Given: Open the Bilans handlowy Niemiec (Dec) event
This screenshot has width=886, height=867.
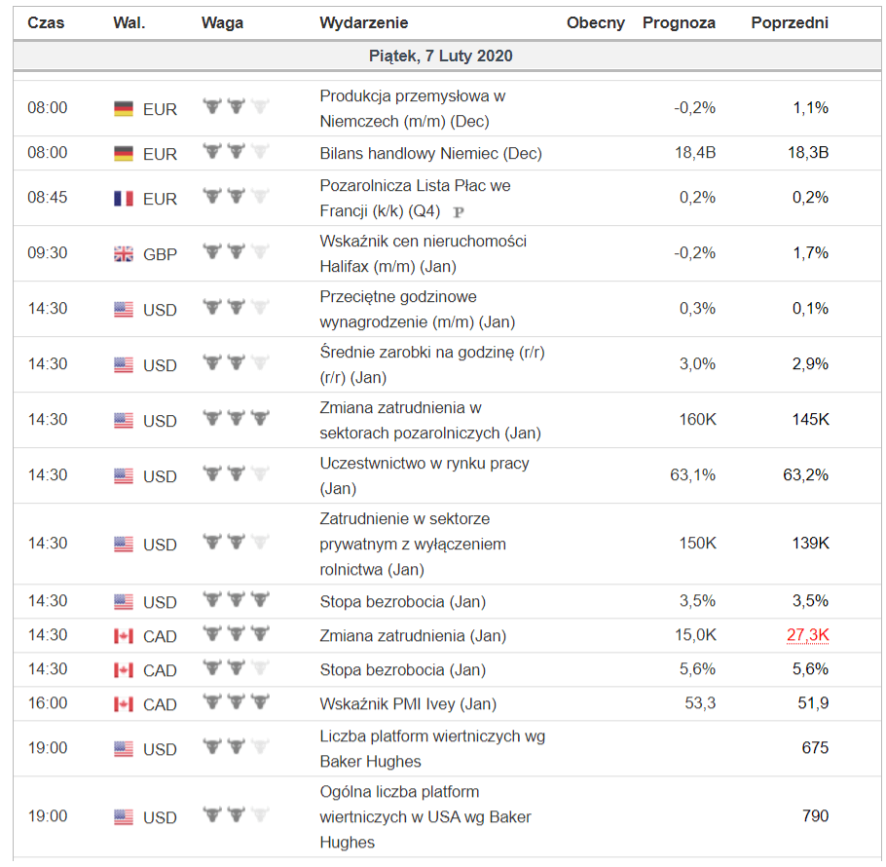Looking at the screenshot, I should 430,154.
